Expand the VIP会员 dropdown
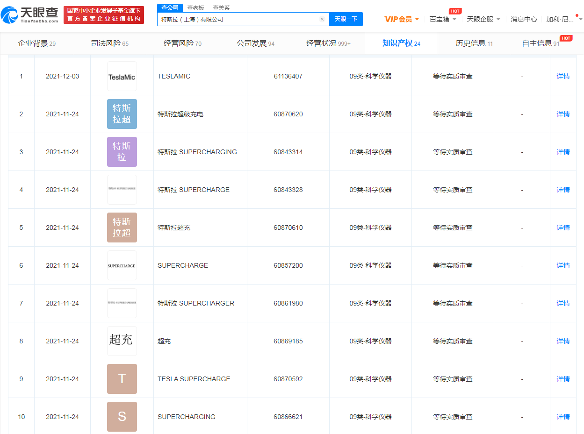This screenshot has width=584, height=434. point(402,19)
